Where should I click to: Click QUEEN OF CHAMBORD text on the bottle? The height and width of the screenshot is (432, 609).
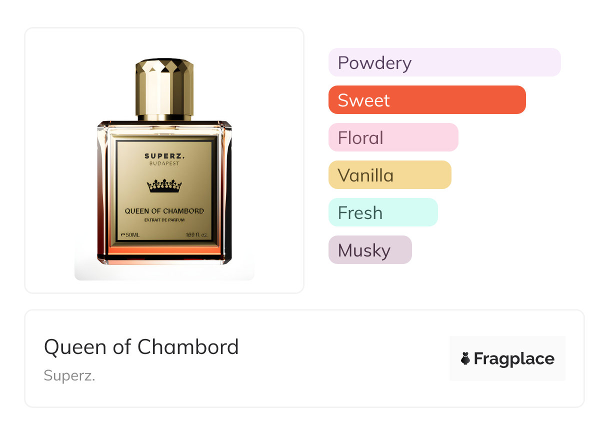pyautogui.click(x=164, y=211)
